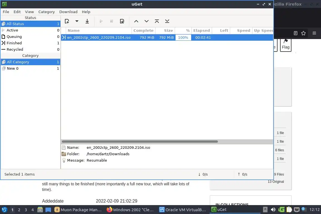This screenshot has width=321, height=214.
Task: Click the upload speed indicator in status bar
Action: tap(242, 174)
